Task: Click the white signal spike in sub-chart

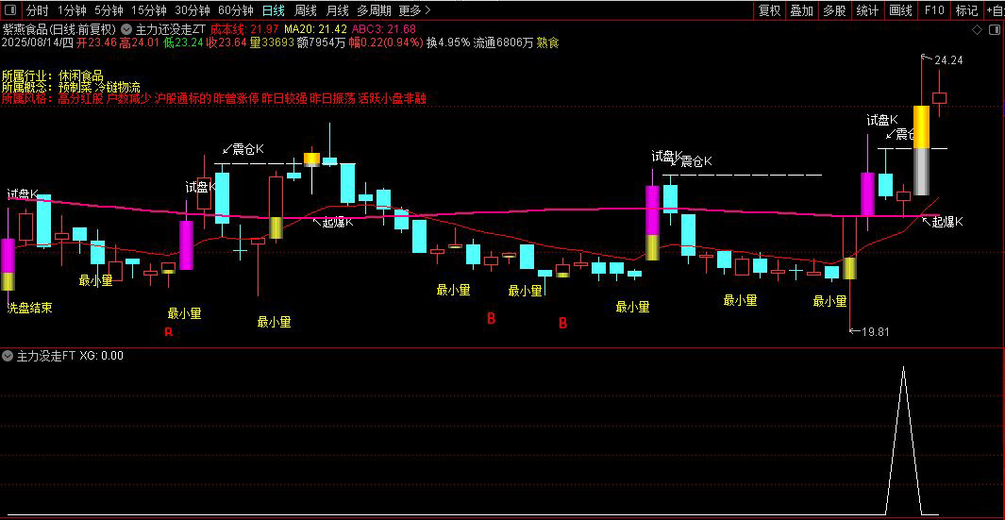Action: pyautogui.click(x=904, y=441)
